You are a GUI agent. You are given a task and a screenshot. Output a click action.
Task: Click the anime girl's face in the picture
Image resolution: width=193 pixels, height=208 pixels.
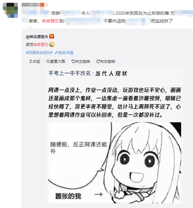click(138, 165)
